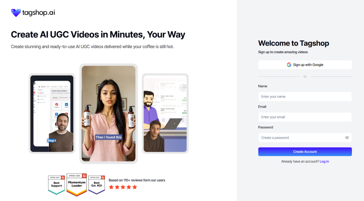Image resolution: width=364 pixels, height=201 pixels.
Task: Focus the Enter your email field
Action: coord(305,117)
